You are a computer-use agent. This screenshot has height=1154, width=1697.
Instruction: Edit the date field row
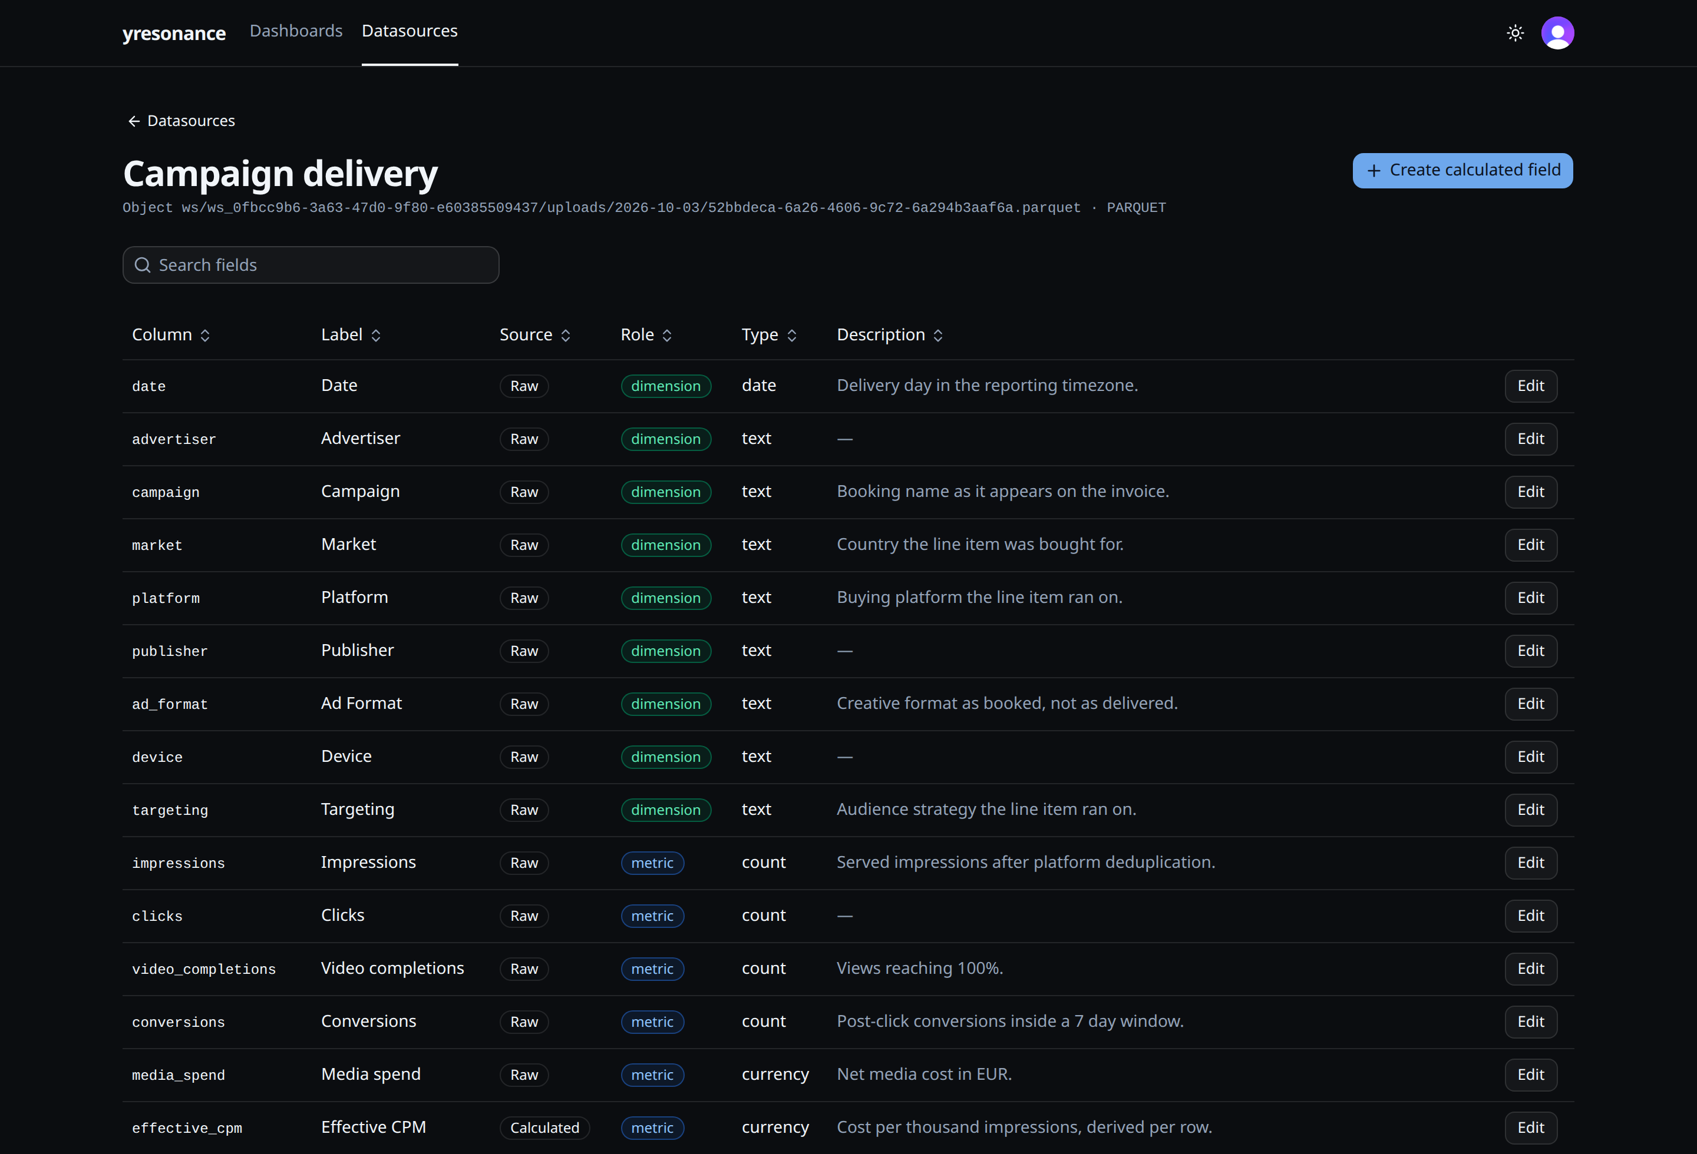(1530, 386)
